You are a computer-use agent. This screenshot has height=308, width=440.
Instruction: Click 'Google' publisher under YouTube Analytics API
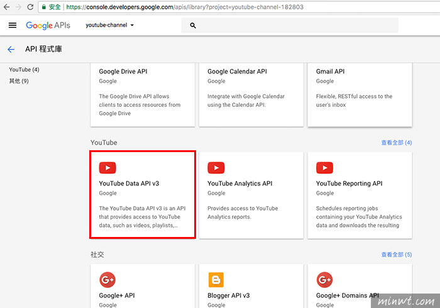216,193
